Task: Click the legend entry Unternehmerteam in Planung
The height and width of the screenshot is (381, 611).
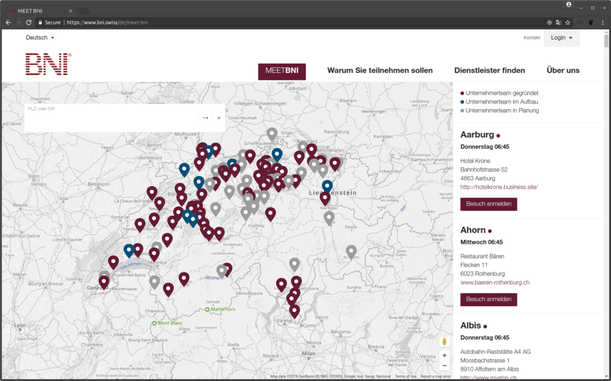Action: coord(500,110)
